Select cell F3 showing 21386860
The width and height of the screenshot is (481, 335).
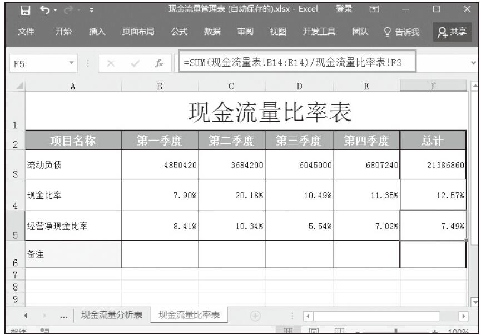(433, 164)
